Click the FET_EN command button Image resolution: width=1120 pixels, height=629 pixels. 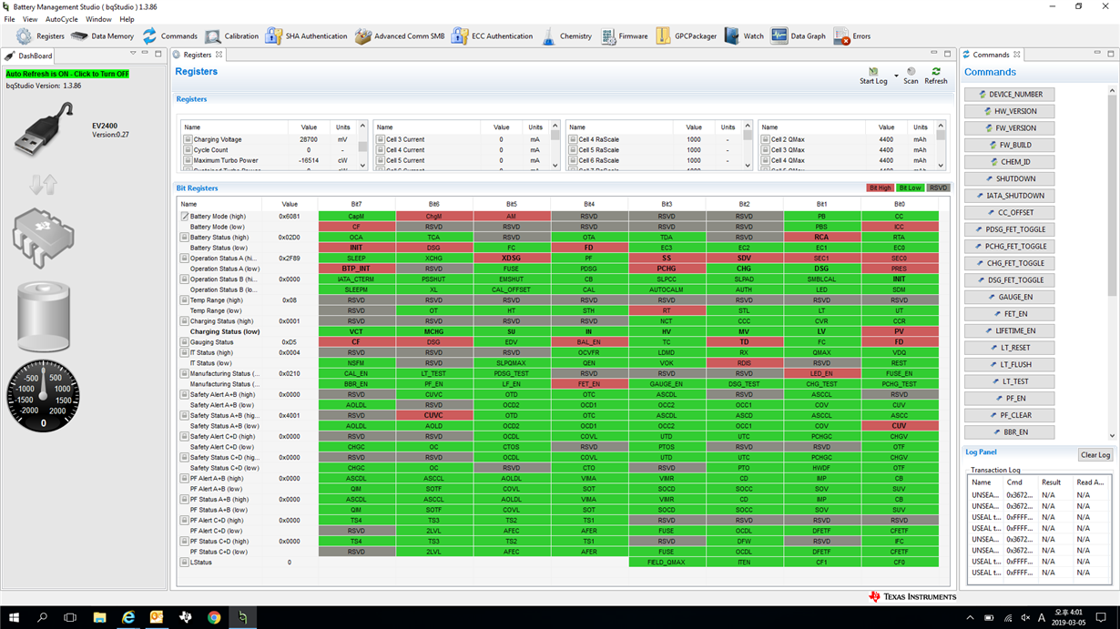(x=1010, y=314)
